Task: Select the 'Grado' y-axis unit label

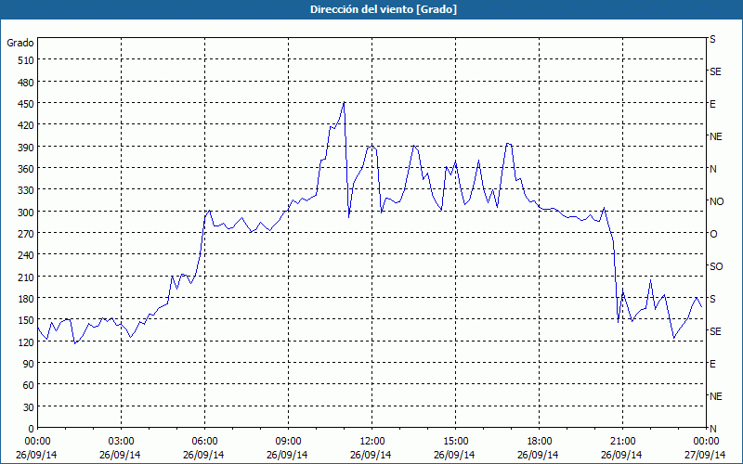Action: pyautogui.click(x=20, y=43)
